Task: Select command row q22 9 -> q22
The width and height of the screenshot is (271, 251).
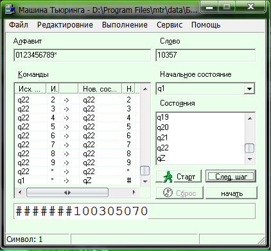Action: click(77, 163)
